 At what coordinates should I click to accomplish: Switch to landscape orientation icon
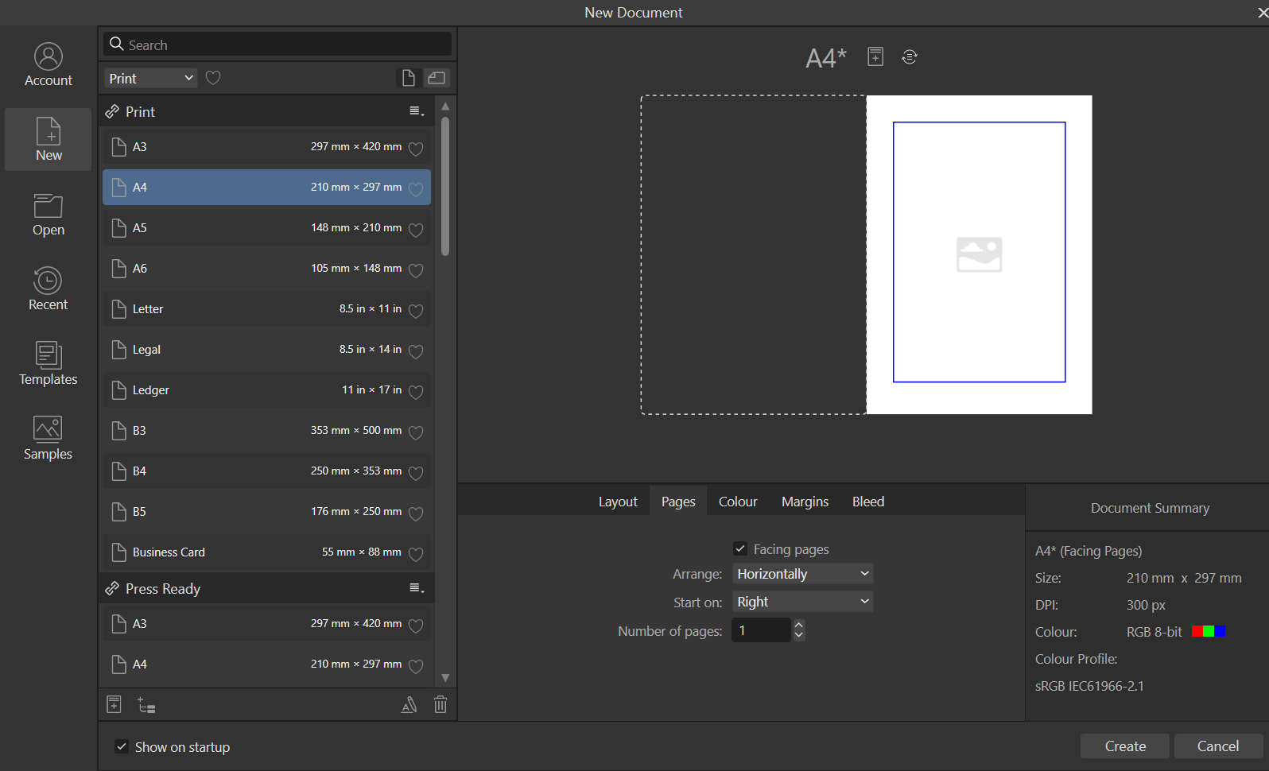[437, 78]
